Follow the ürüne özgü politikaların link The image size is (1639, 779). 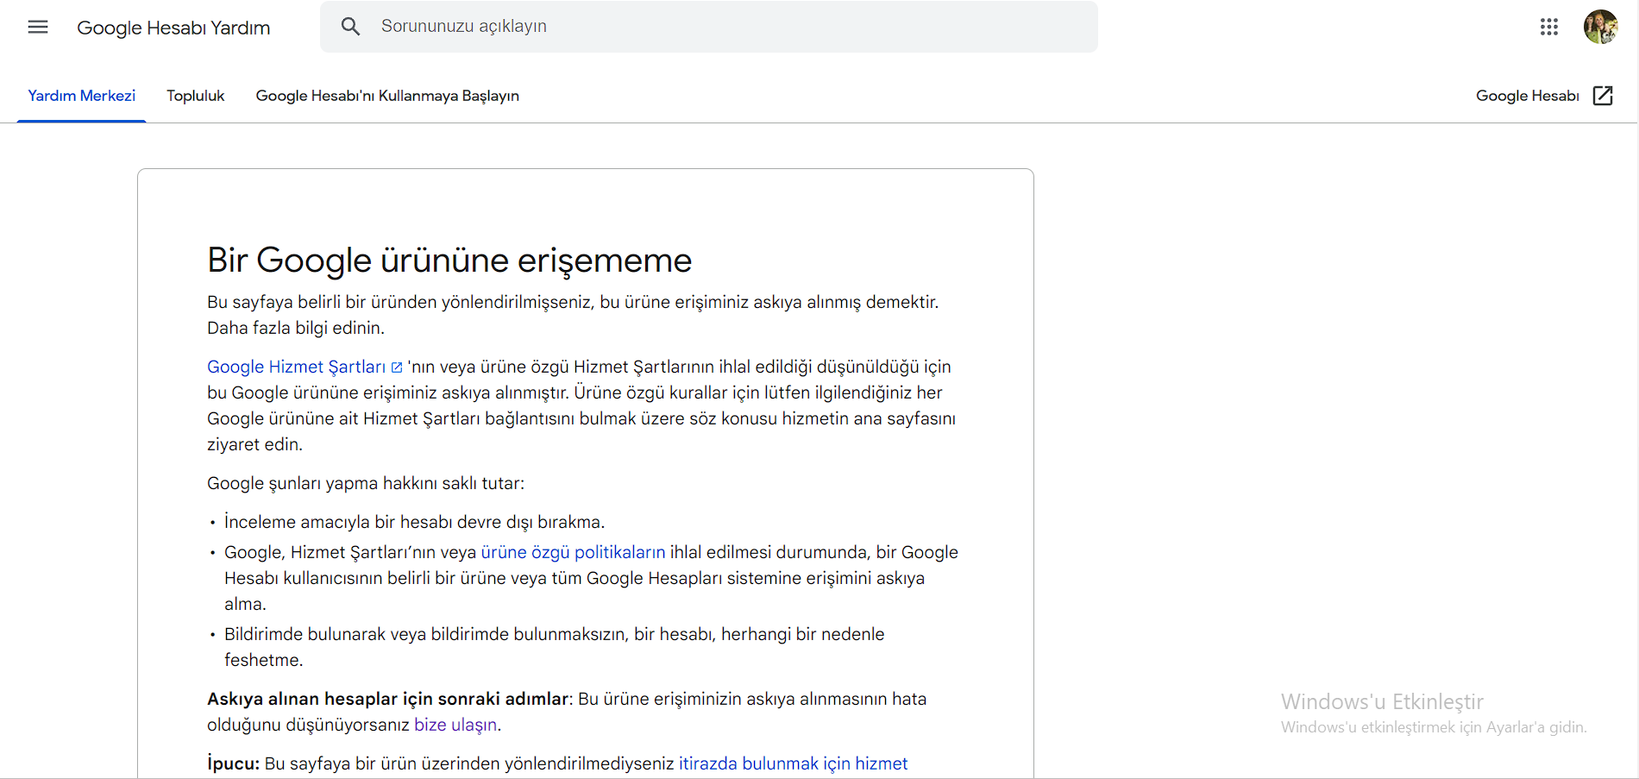(573, 552)
